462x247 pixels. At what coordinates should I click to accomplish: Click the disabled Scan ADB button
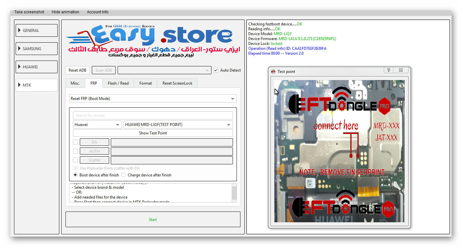click(x=104, y=70)
